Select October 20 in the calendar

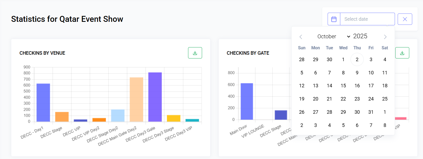point(315,99)
